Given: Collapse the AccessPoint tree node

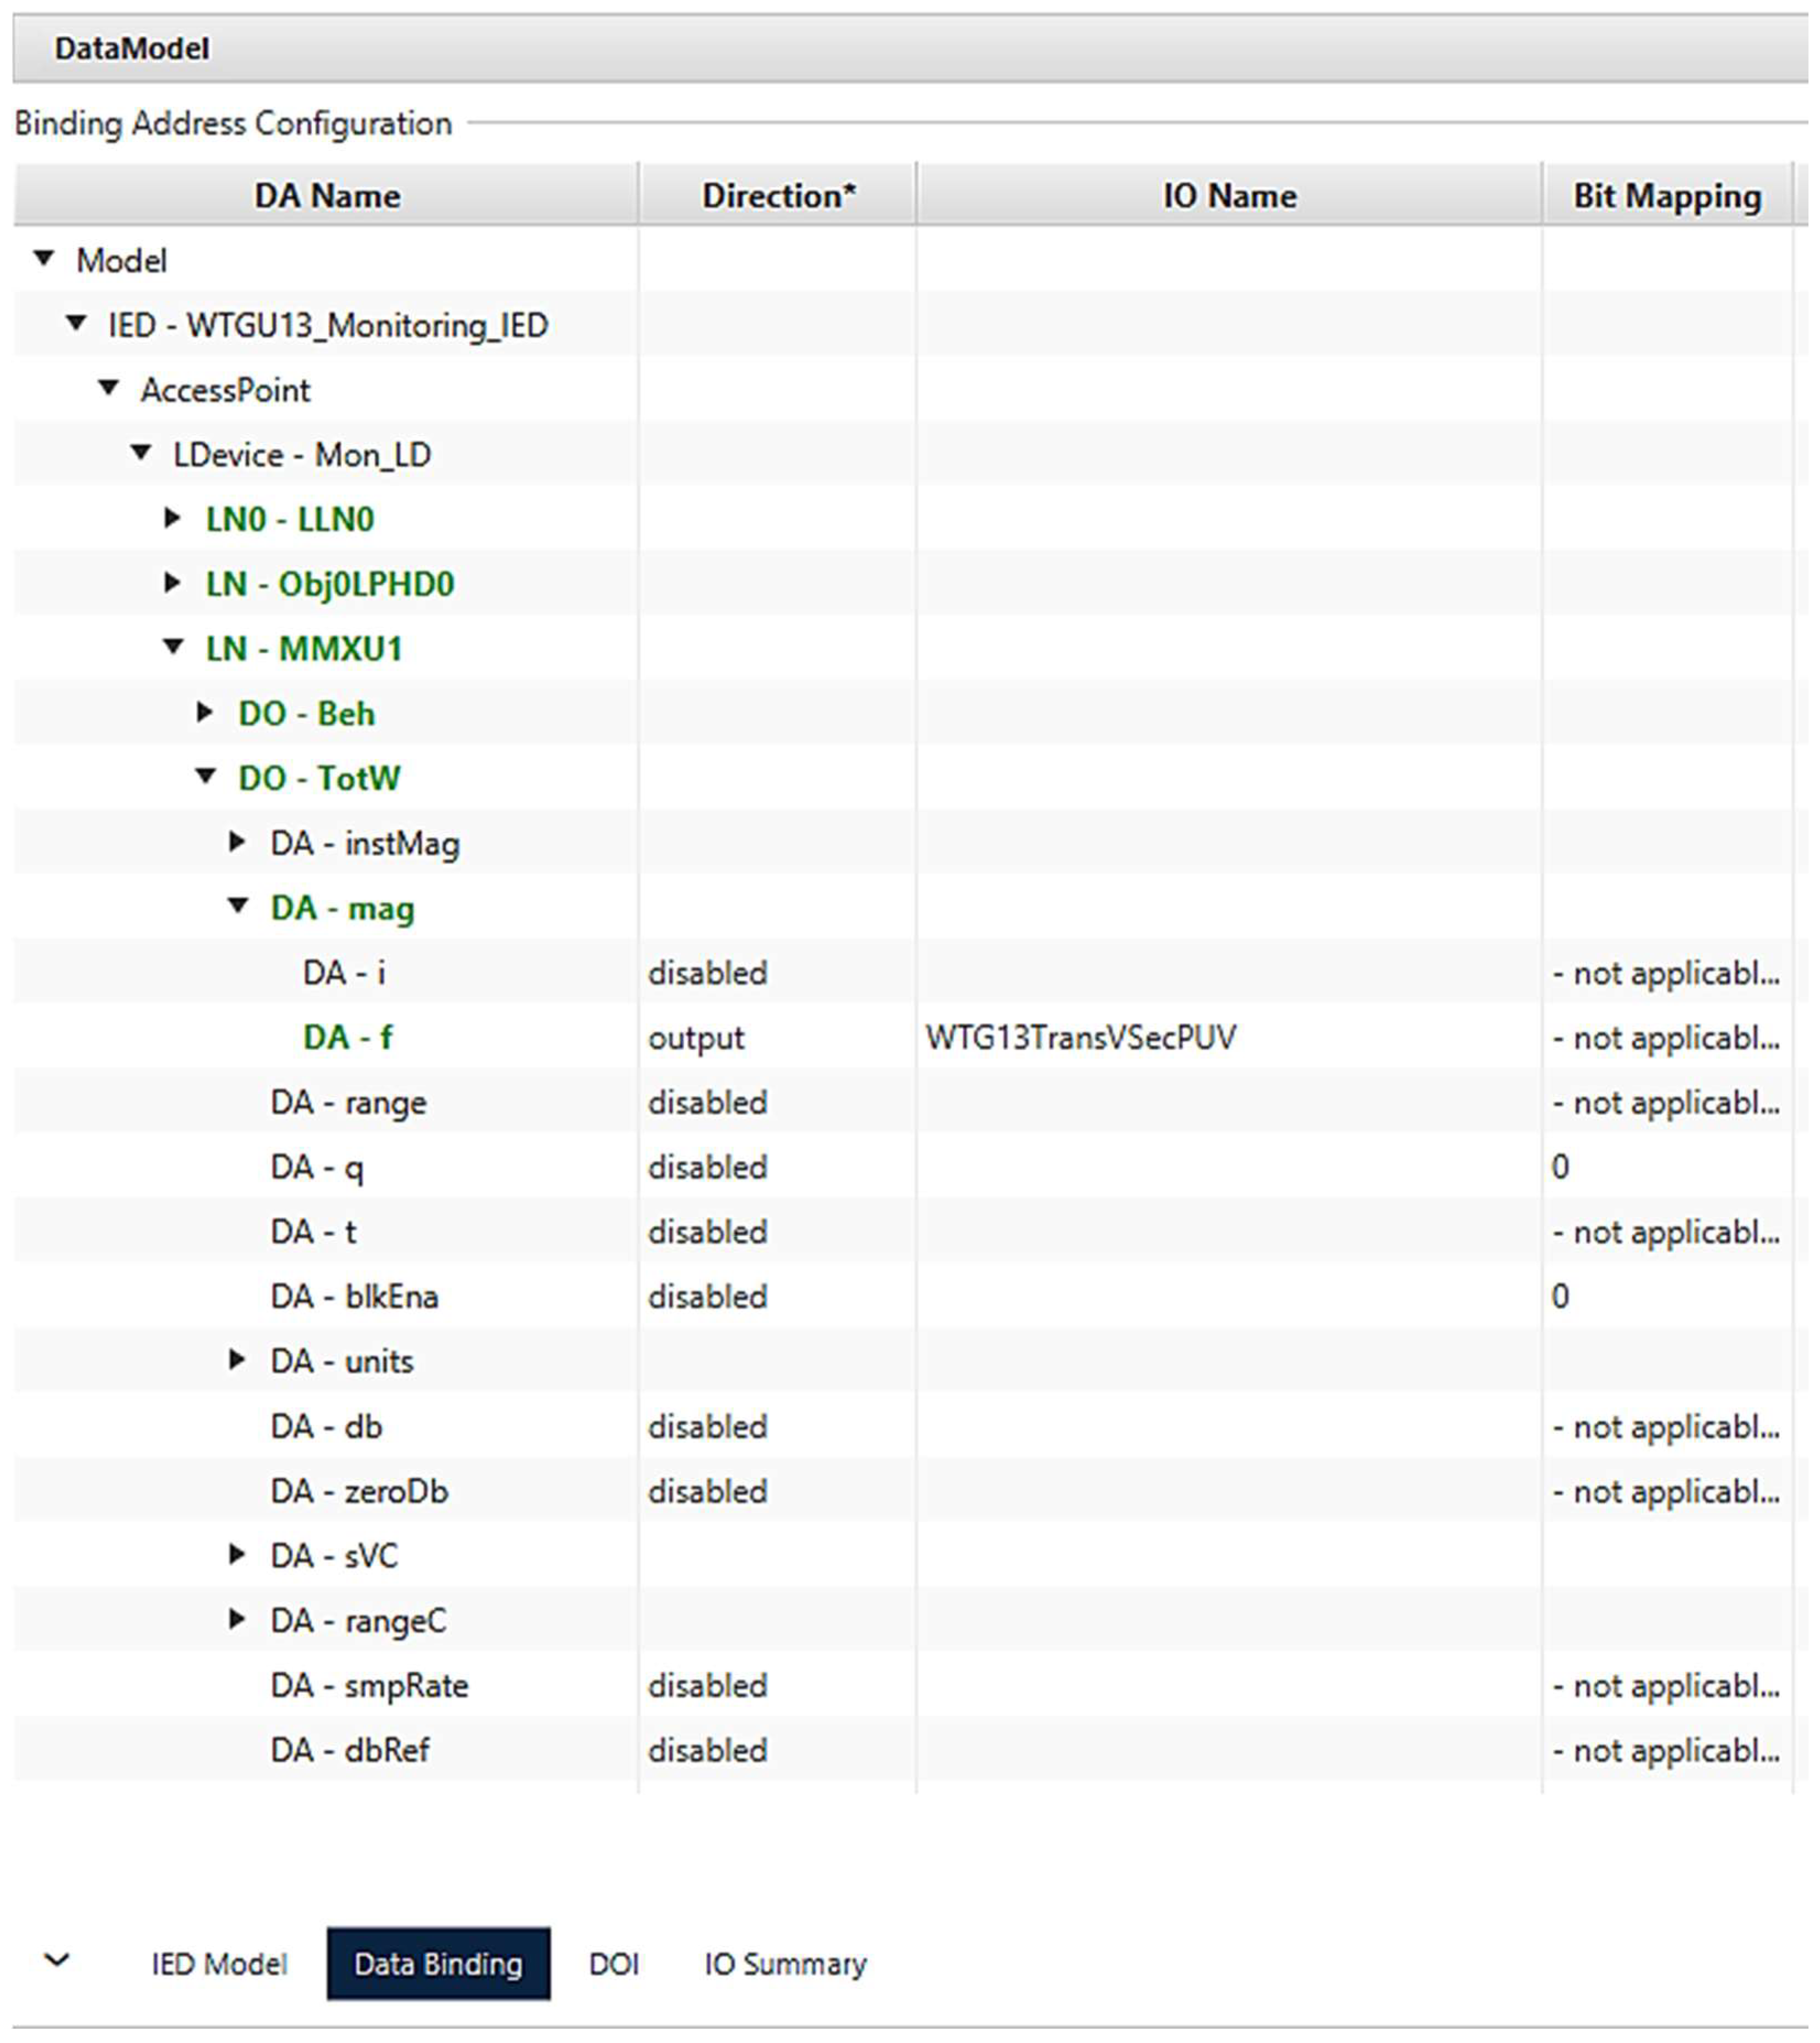Looking at the screenshot, I should pyautogui.click(x=108, y=388).
